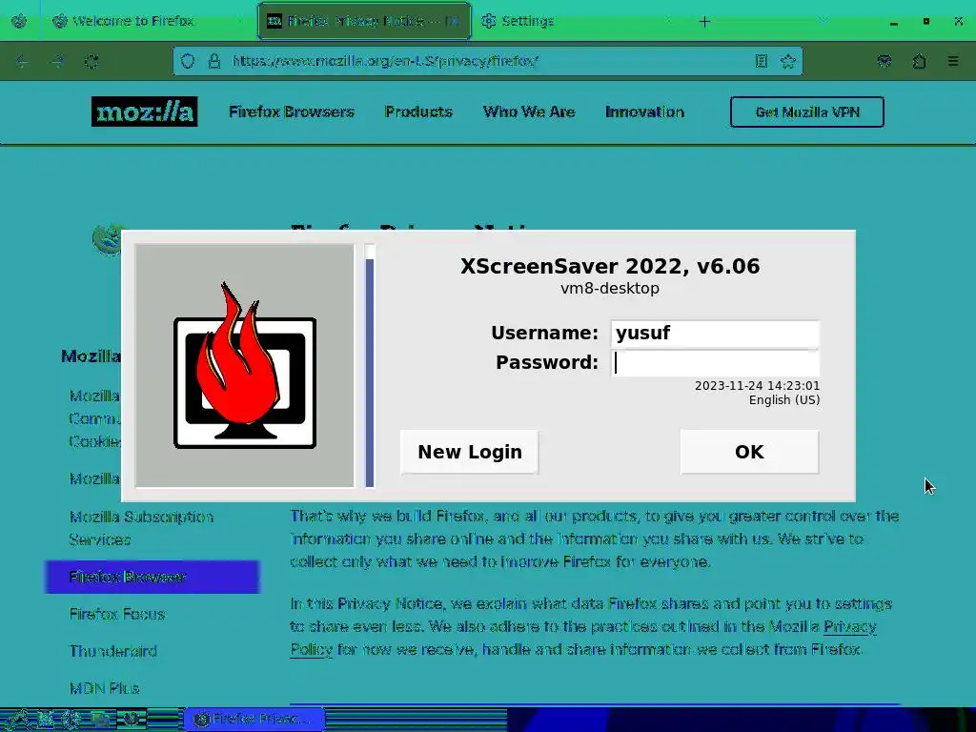The width and height of the screenshot is (976, 732).
Task: Open the Firefox Browsers menu on mozilla.org
Action: pos(292,112)
